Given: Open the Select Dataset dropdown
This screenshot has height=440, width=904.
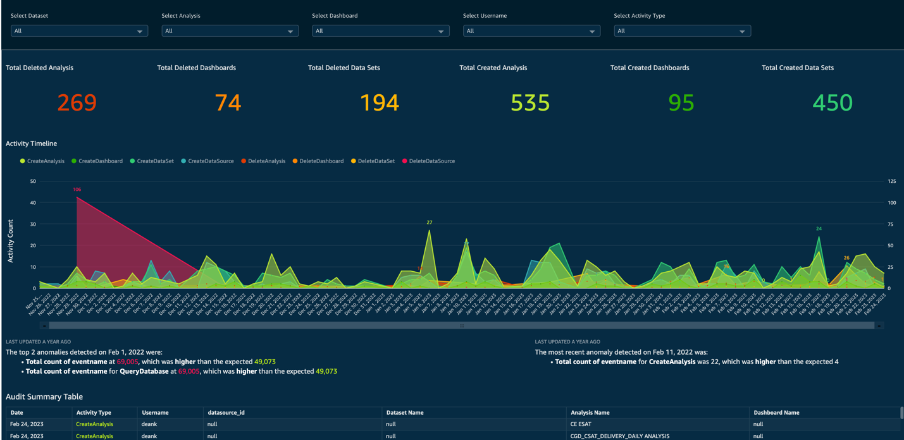Looking at the screenshot, I should (x=78, y=30).
